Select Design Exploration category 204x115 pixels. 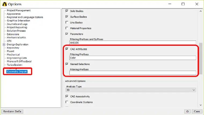click(x=17, y=44)
